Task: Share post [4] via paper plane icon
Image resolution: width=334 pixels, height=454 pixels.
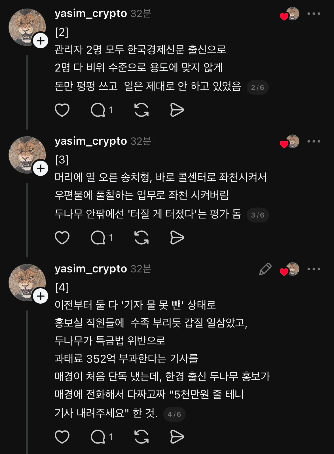Action: pos(177,437)
